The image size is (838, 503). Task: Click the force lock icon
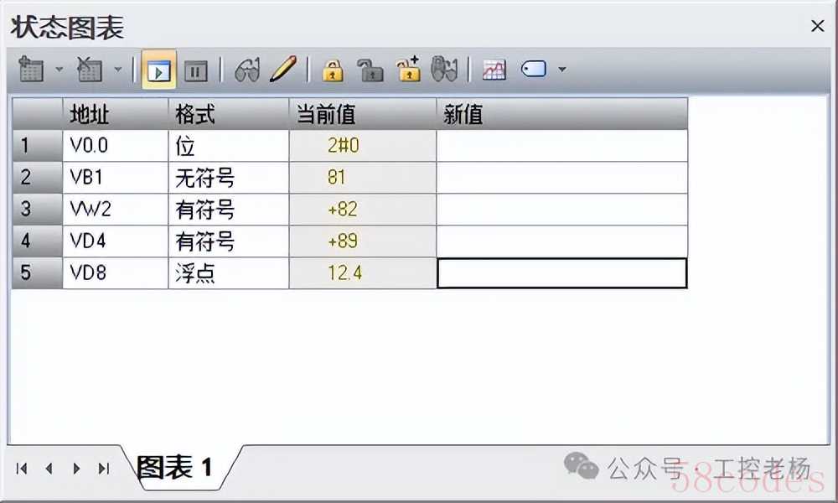coord(333,70)
